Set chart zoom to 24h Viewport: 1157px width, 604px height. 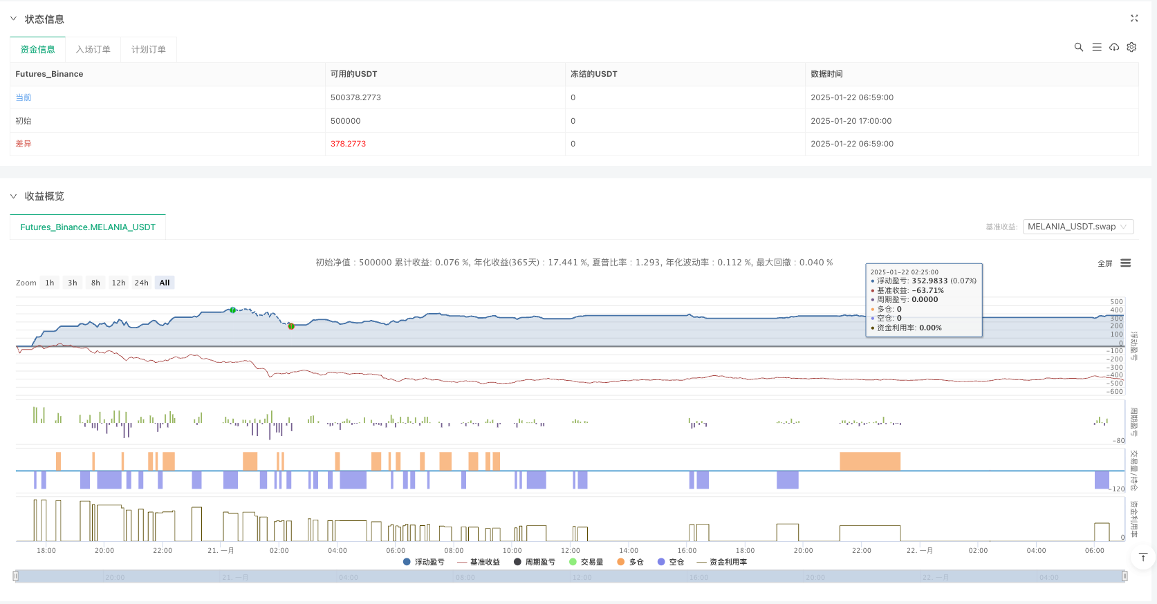141,283
